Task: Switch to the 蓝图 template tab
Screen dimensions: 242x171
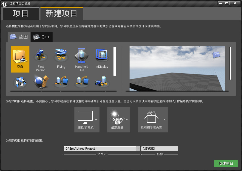Action: pos(19,37)
